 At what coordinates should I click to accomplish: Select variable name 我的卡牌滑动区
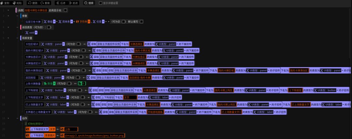34,70
